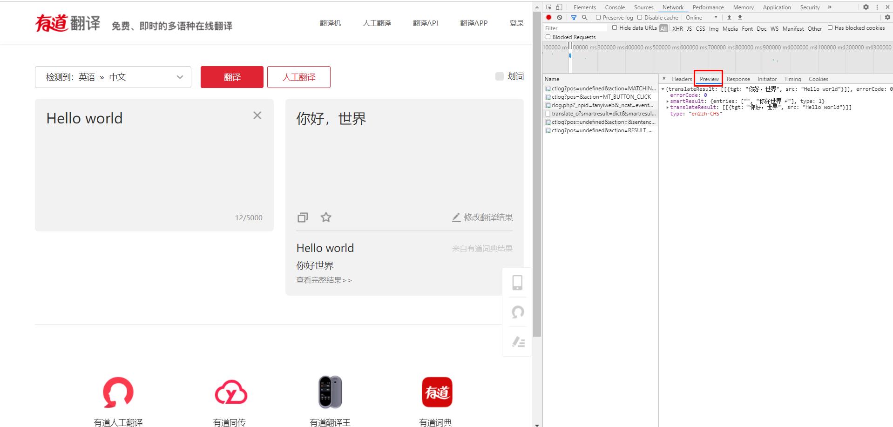The image size is (893, 427).
Task: Open network settings gear in the network toolbar
Action: 887,17
